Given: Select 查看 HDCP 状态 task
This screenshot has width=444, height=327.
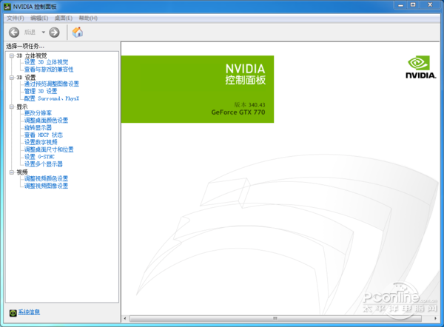Looking at the screenshot, I should click(x=44, y=135).
